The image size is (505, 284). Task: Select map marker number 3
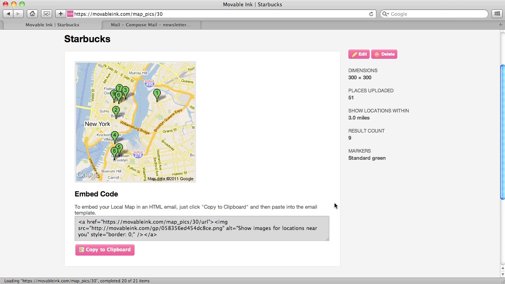click(125, 92)
